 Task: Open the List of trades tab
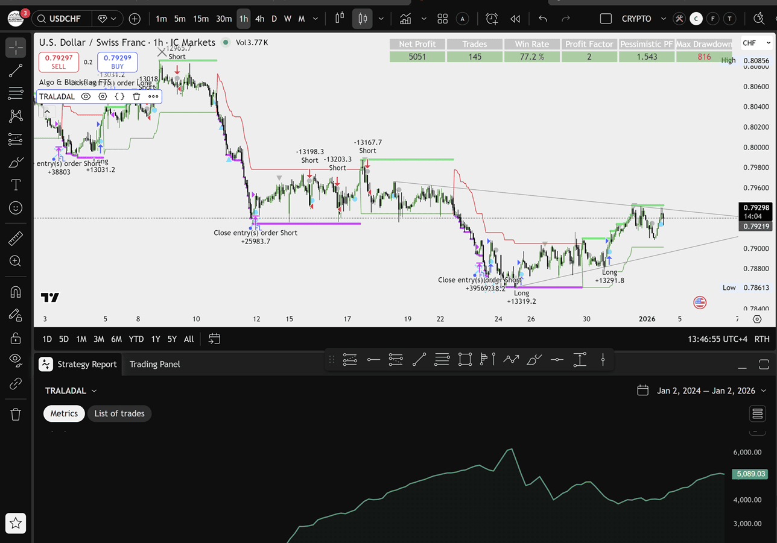click(119, 413)
